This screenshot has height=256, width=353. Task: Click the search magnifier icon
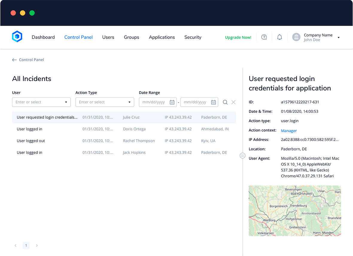[225, 102]
